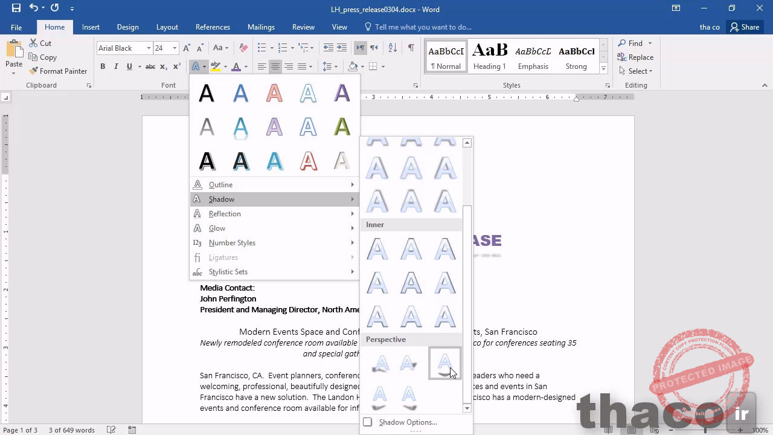Screen dimensions: 773x435
Task: Toggle Show/Hide paragraph marks
Action: tap(410, 47)
